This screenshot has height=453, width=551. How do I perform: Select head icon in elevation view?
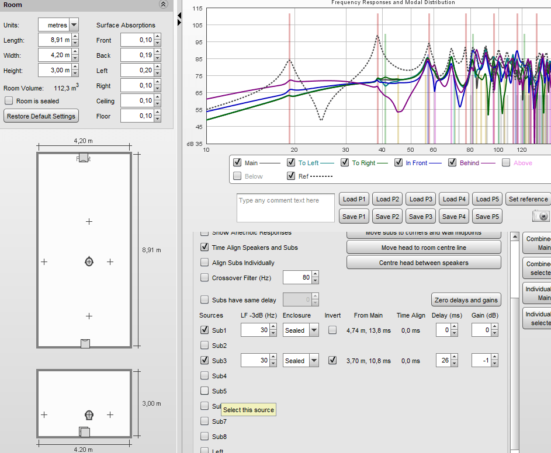(89, 415)
